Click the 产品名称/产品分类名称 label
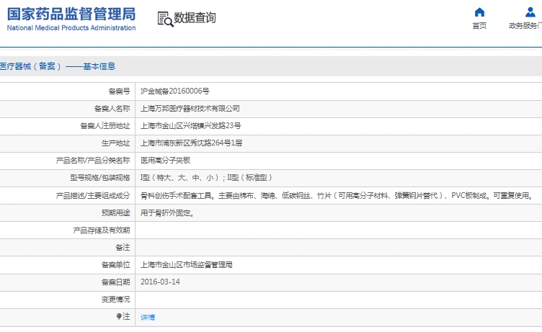 (93, 161)
